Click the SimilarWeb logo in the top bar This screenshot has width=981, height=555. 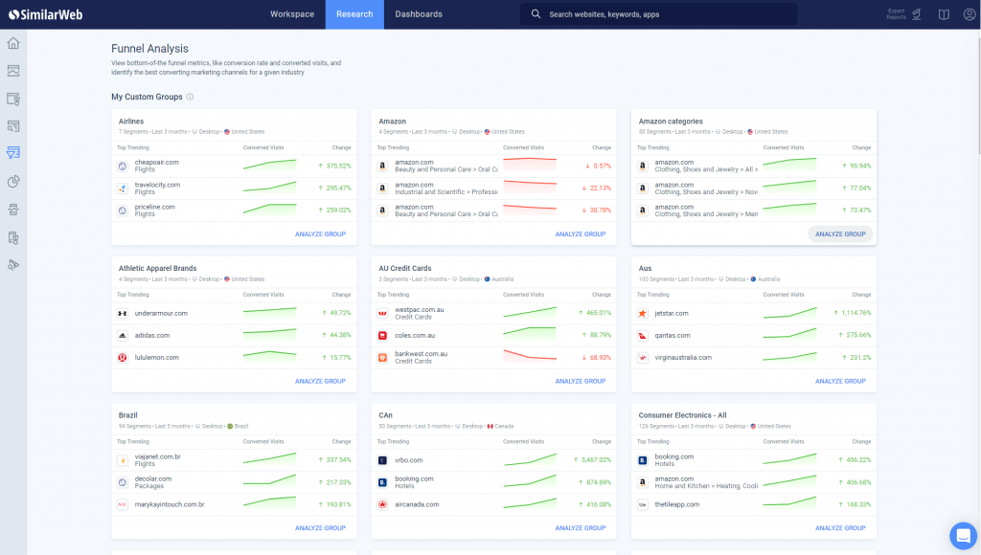point(46,14)
